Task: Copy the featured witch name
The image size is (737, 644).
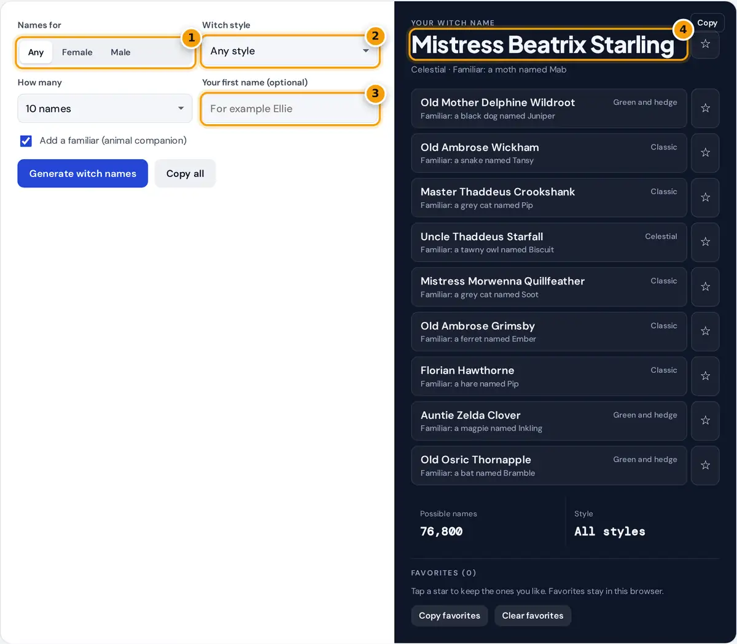Action: 708,23
